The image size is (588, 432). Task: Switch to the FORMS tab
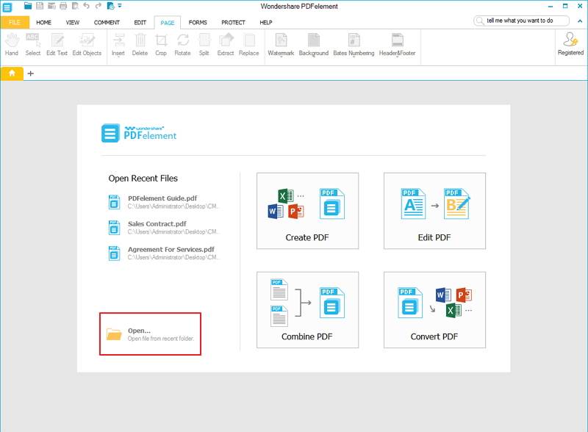coord(197,23)
